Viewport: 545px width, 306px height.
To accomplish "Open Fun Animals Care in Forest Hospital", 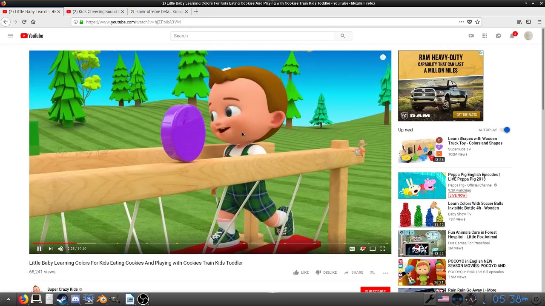I will coord(473,235).
